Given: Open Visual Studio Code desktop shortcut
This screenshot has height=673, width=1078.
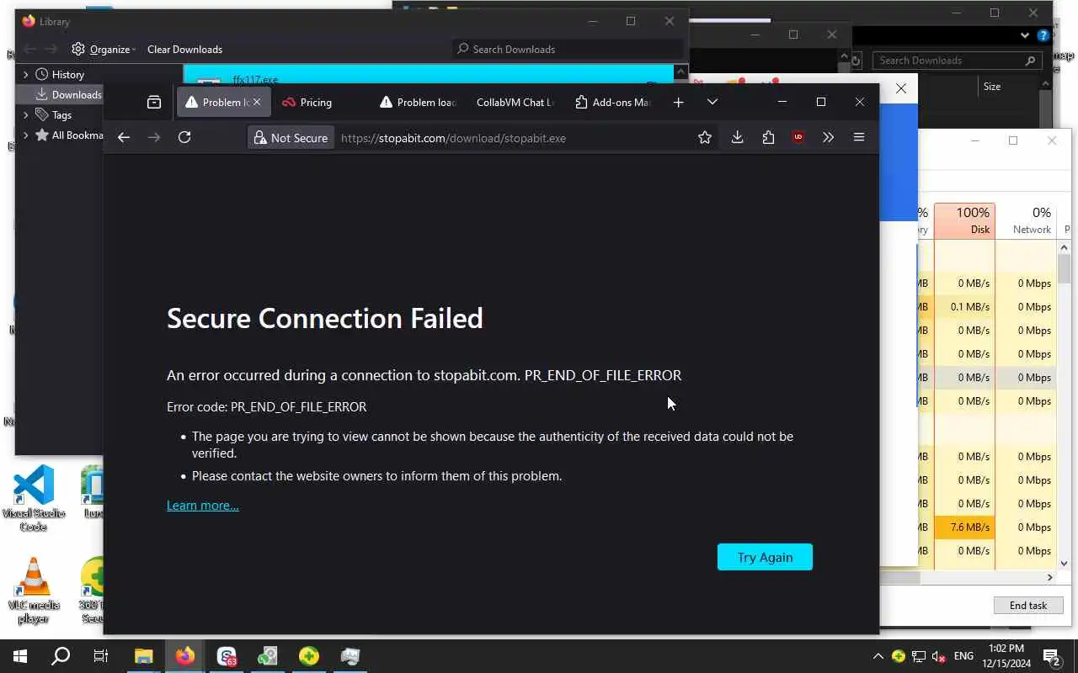Looking at the screenshot, I should click(x=34, y=498).
